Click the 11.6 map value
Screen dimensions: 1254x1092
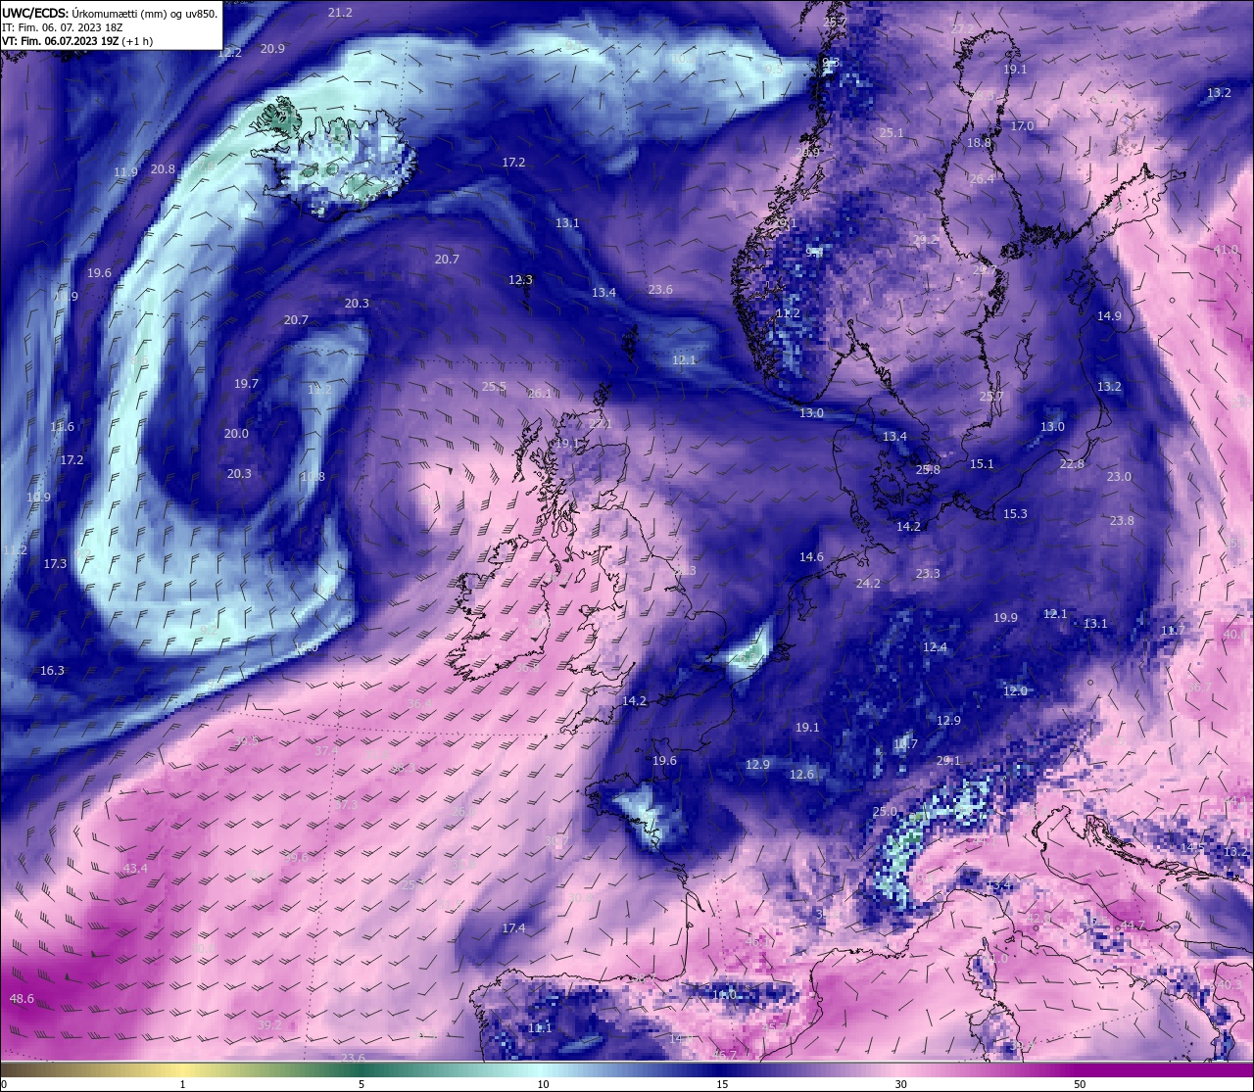(x=62, y=427)
